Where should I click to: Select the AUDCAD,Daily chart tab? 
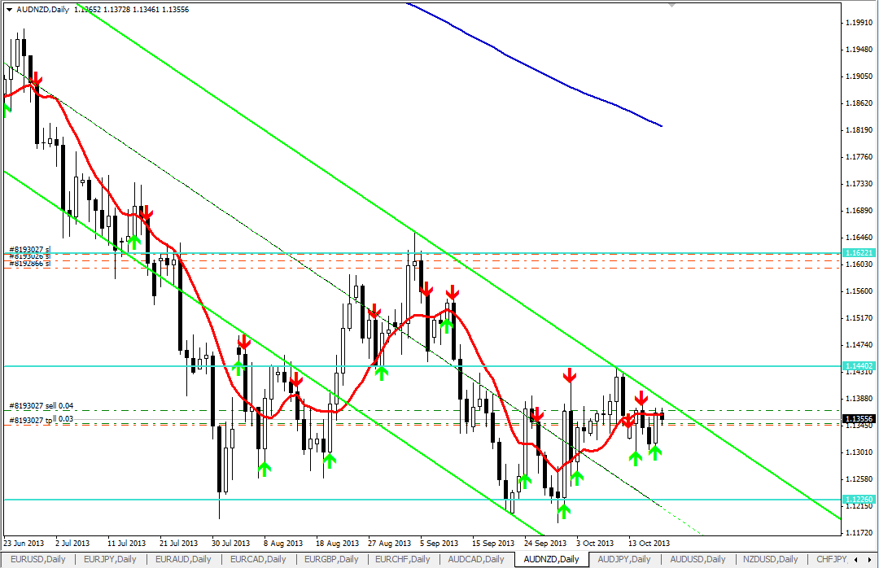point(476,559)
